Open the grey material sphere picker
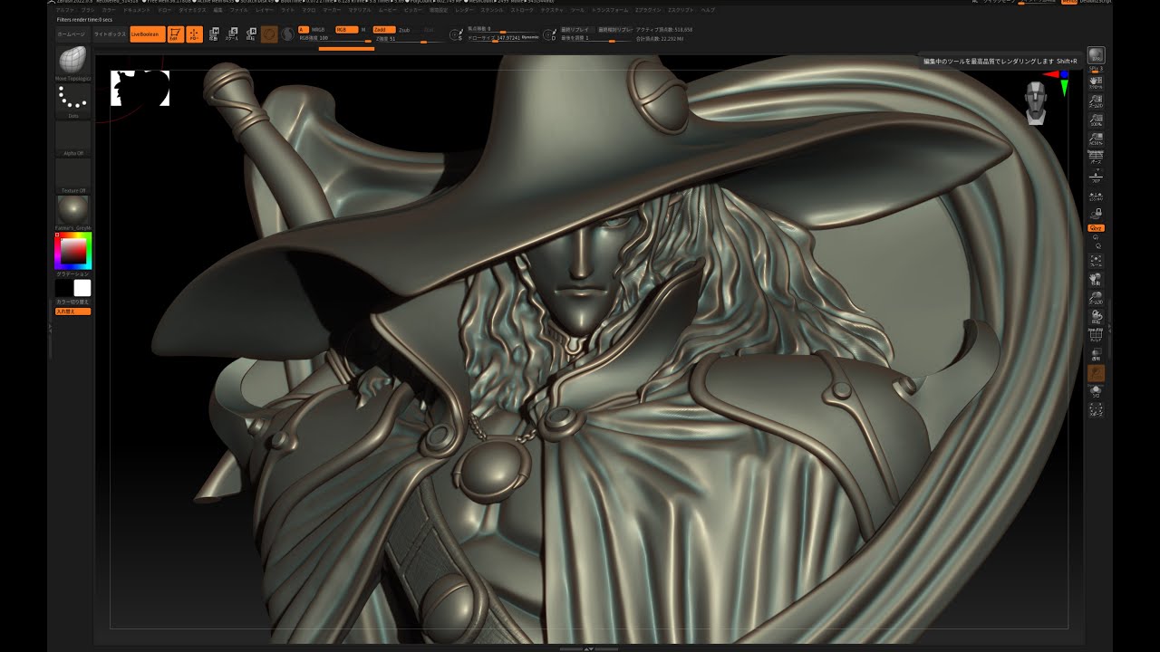 (72, 211)
